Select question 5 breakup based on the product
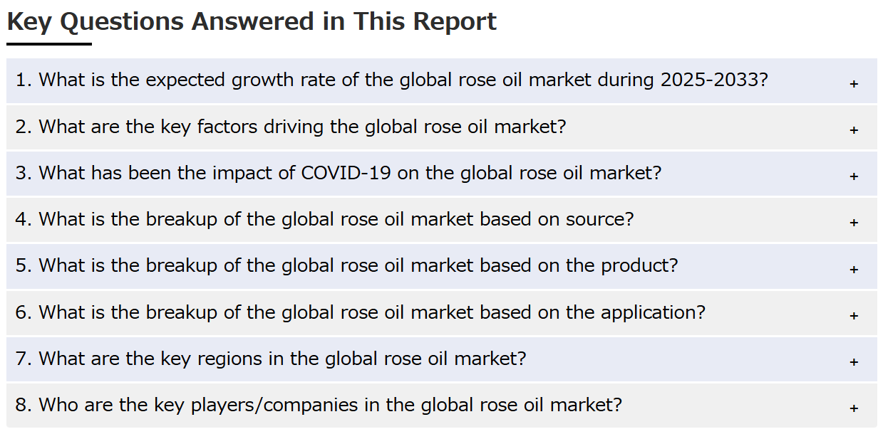This screenshot has height=434, width=883. 346,265
